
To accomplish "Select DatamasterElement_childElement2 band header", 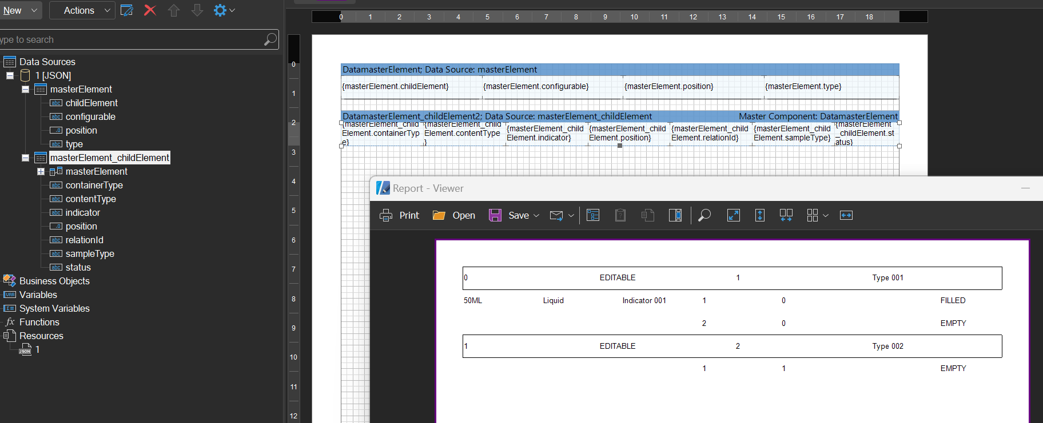I will click(x=620, y=116).
